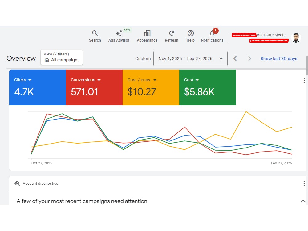Select the yellow Cost / conv. scorecard
308x231 pixels.
[x=151, y=87]
